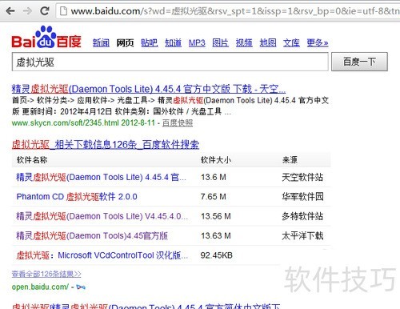Viewport: 400px width, 309px height.
Task: Click the 13.6 M size cell
Action: pyautogui.click(x=214, y=177)
